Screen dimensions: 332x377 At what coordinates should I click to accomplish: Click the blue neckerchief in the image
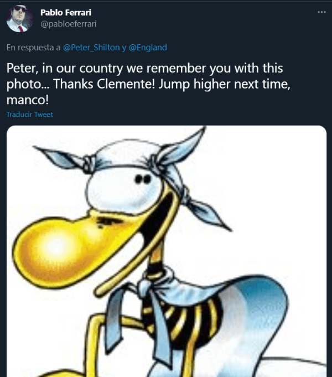(155, 299)
